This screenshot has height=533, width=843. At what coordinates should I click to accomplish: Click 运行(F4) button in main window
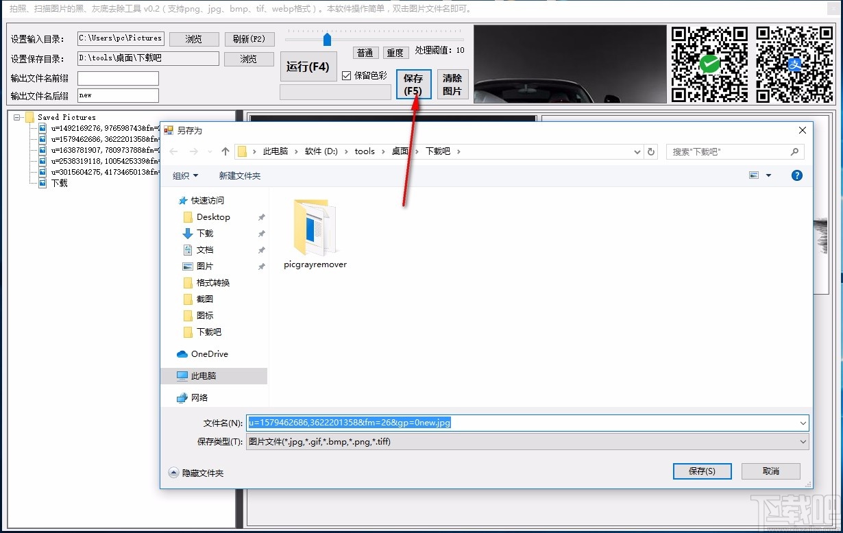308,66
